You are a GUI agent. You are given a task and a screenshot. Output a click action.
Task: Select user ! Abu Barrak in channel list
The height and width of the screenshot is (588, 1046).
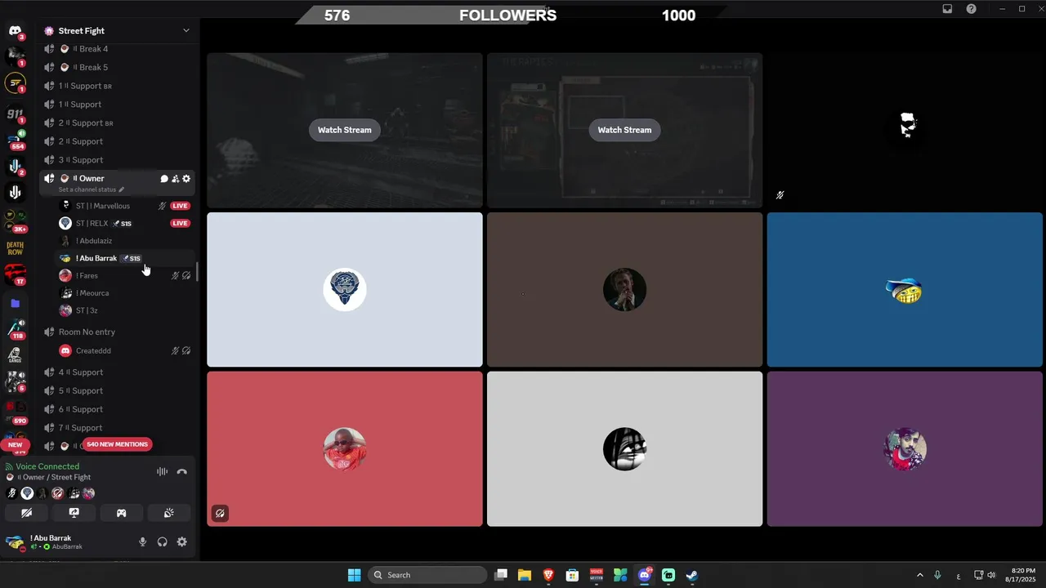(x=125, y=258)
